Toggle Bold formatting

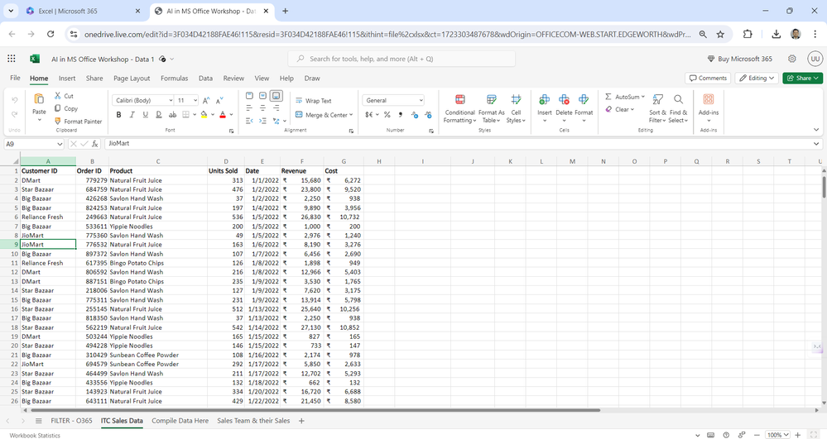118,114
